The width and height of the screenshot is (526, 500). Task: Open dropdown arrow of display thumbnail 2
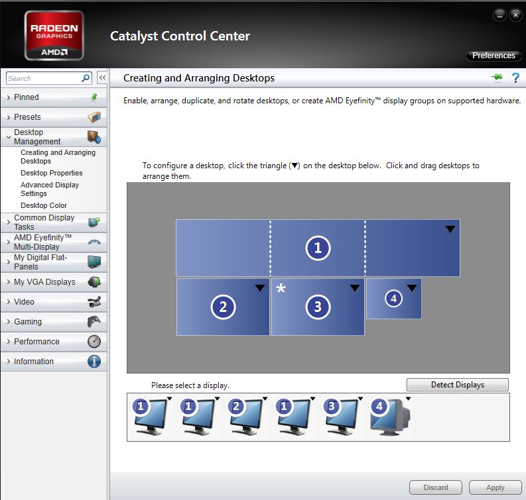pos(265,399)
